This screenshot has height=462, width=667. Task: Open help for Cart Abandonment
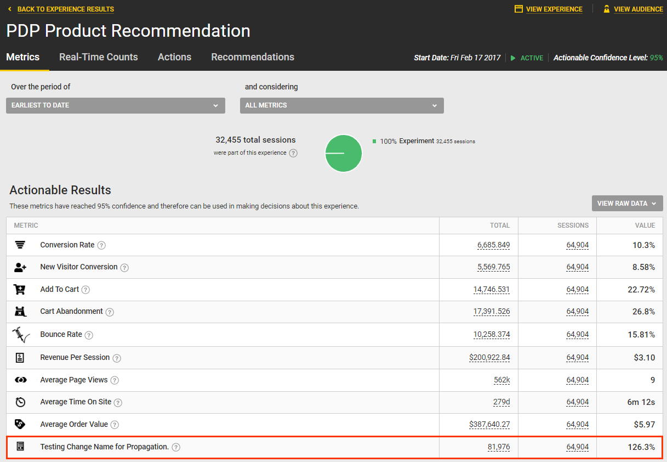tap(110, 312)
